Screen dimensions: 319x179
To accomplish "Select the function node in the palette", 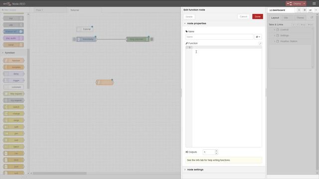I will pos(13,61).
